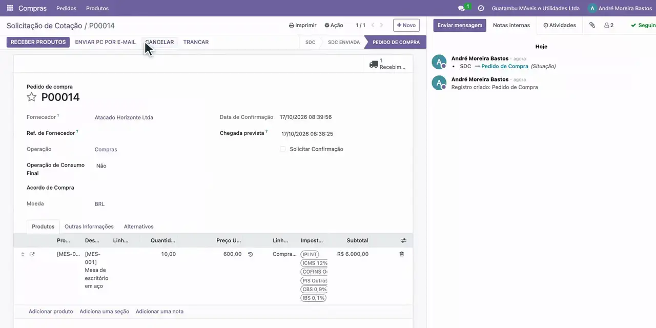Click Enviar PC por e-mail

click(105, 42)
